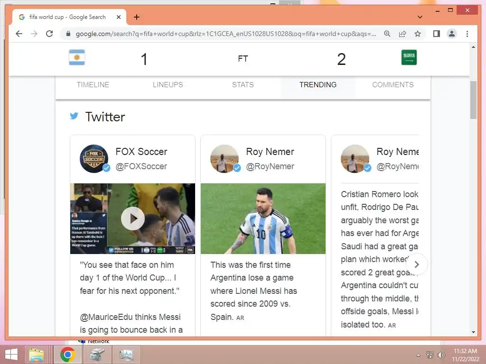The height and width of the screenshot is (364, 486).
Task: Select the fifa world cup Google Search tab
Action: tap(69, 17)
